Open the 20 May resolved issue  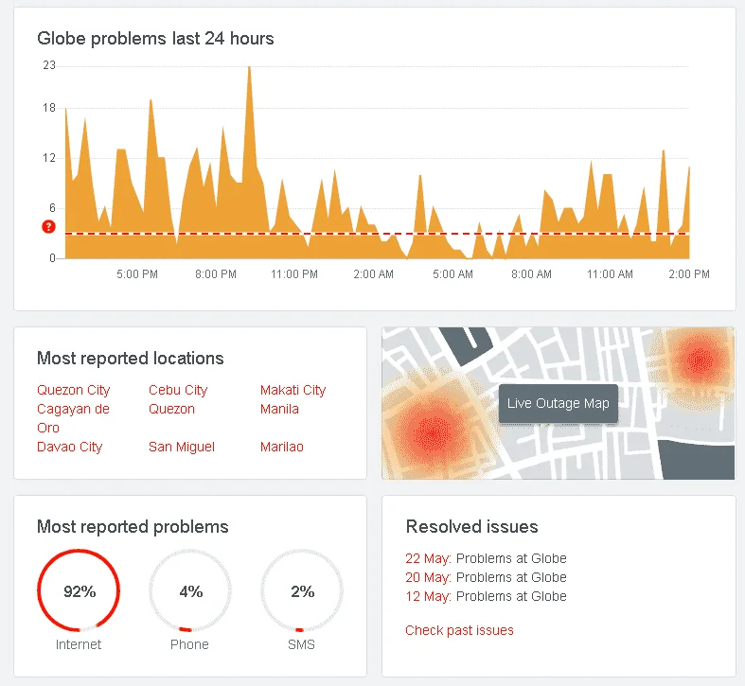pyautogui.click(x=486, y=577)
